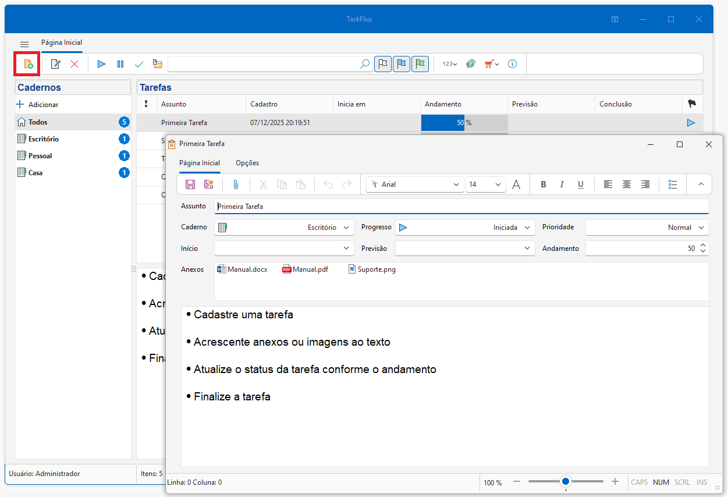Screen dimensions: 728x497
Task: Click the paperclip attach file icon
Action: coord(236,184)
